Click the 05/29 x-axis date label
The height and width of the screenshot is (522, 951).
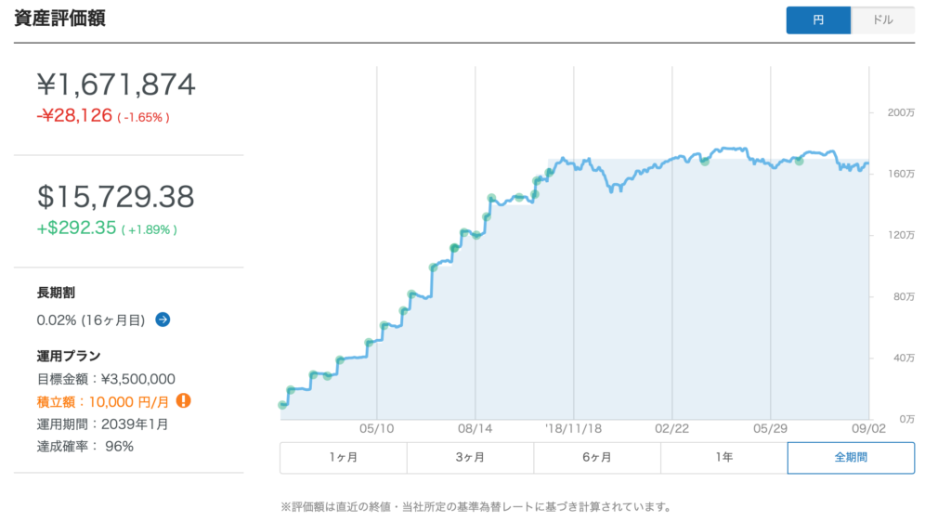[770, 428]
